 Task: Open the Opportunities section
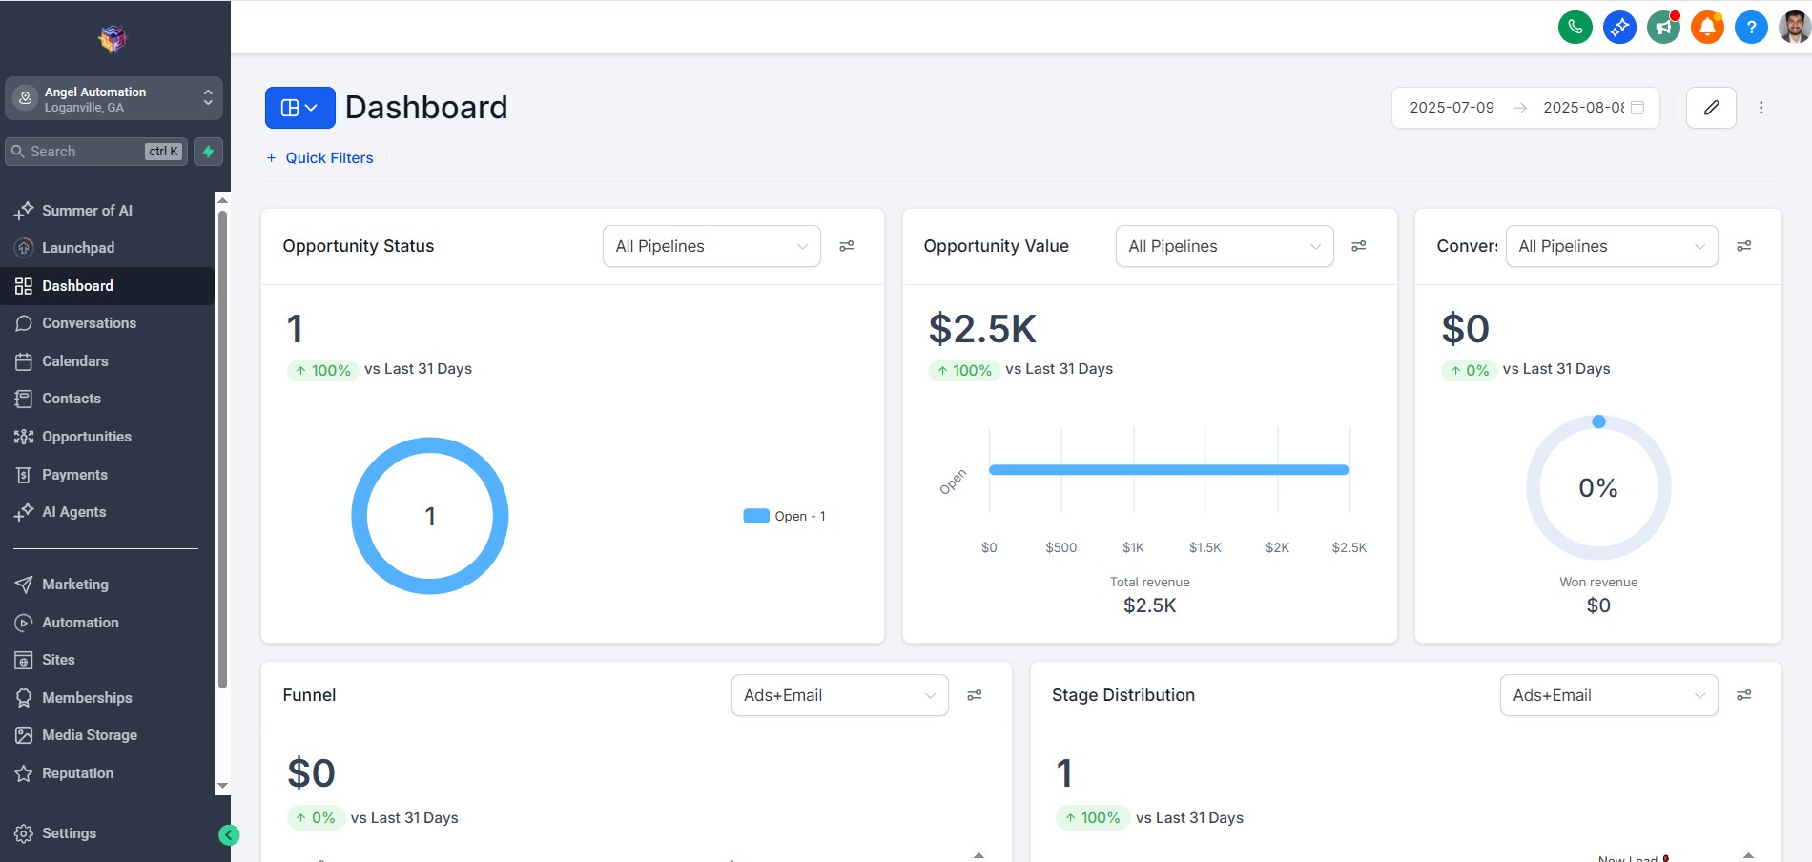coord(86,437)
